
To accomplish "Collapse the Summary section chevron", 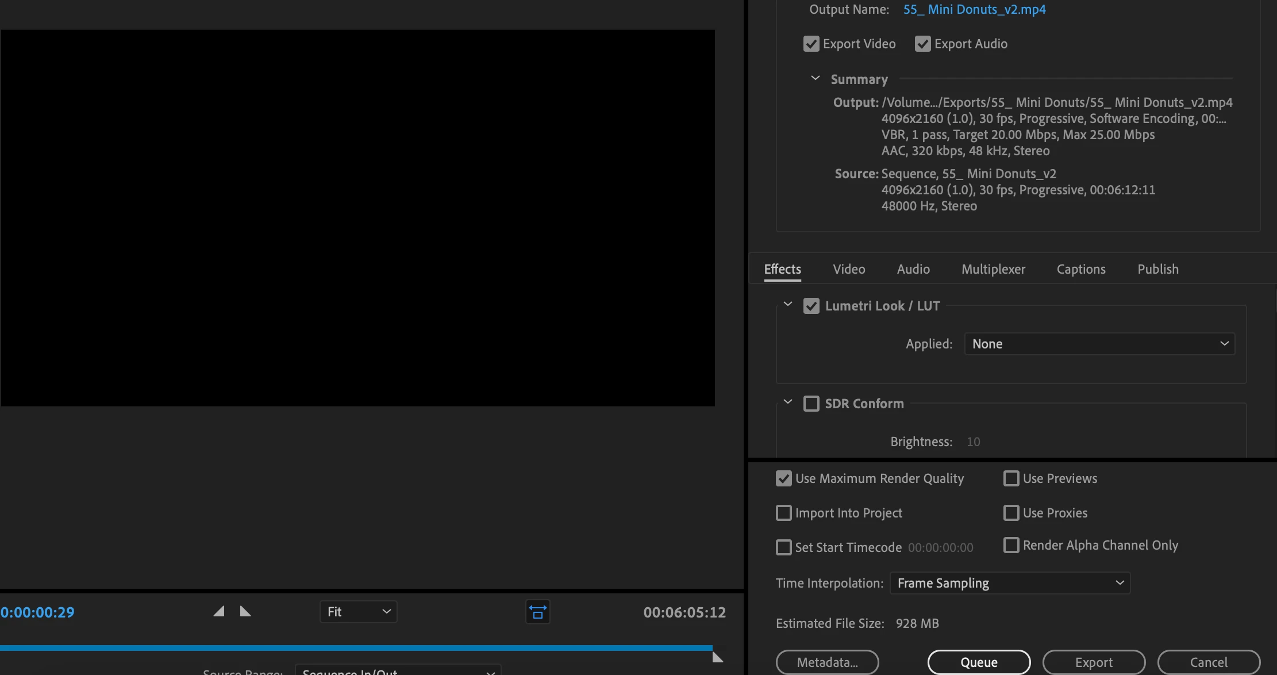I will (x=815, y=78).
